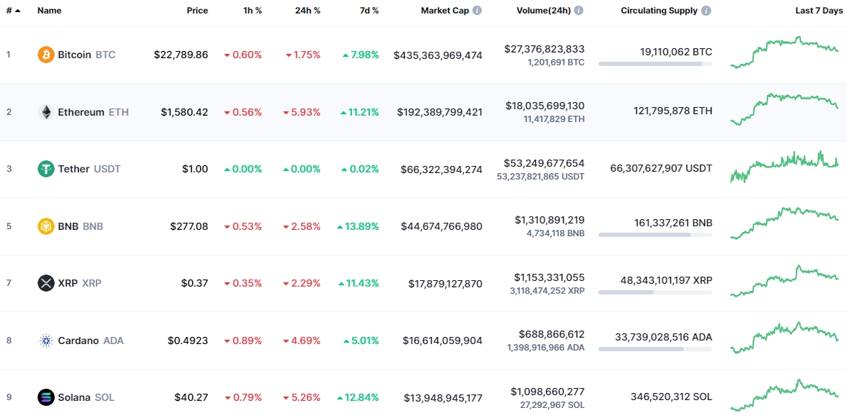Image resolution: width=847 pixels, height=420 pixels.
Task: Click Ethereum supply 121,795,878 ETH
Action: 673,111
